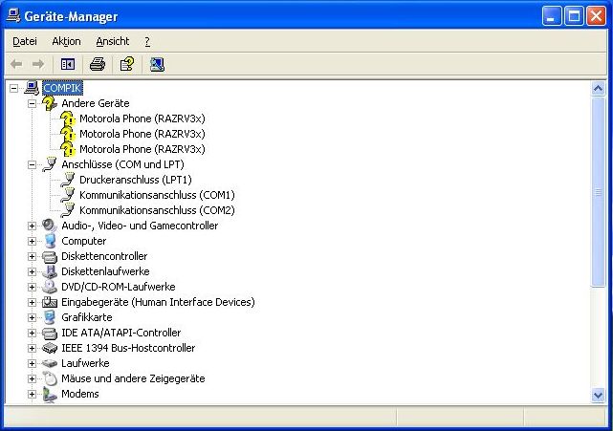
Task: Collapse the Andere Geräte node
Action: [33, 103]
